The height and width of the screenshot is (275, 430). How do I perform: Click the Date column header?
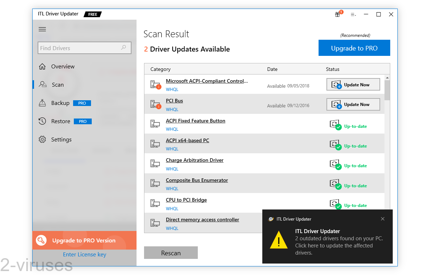click(x=272, y=69)
